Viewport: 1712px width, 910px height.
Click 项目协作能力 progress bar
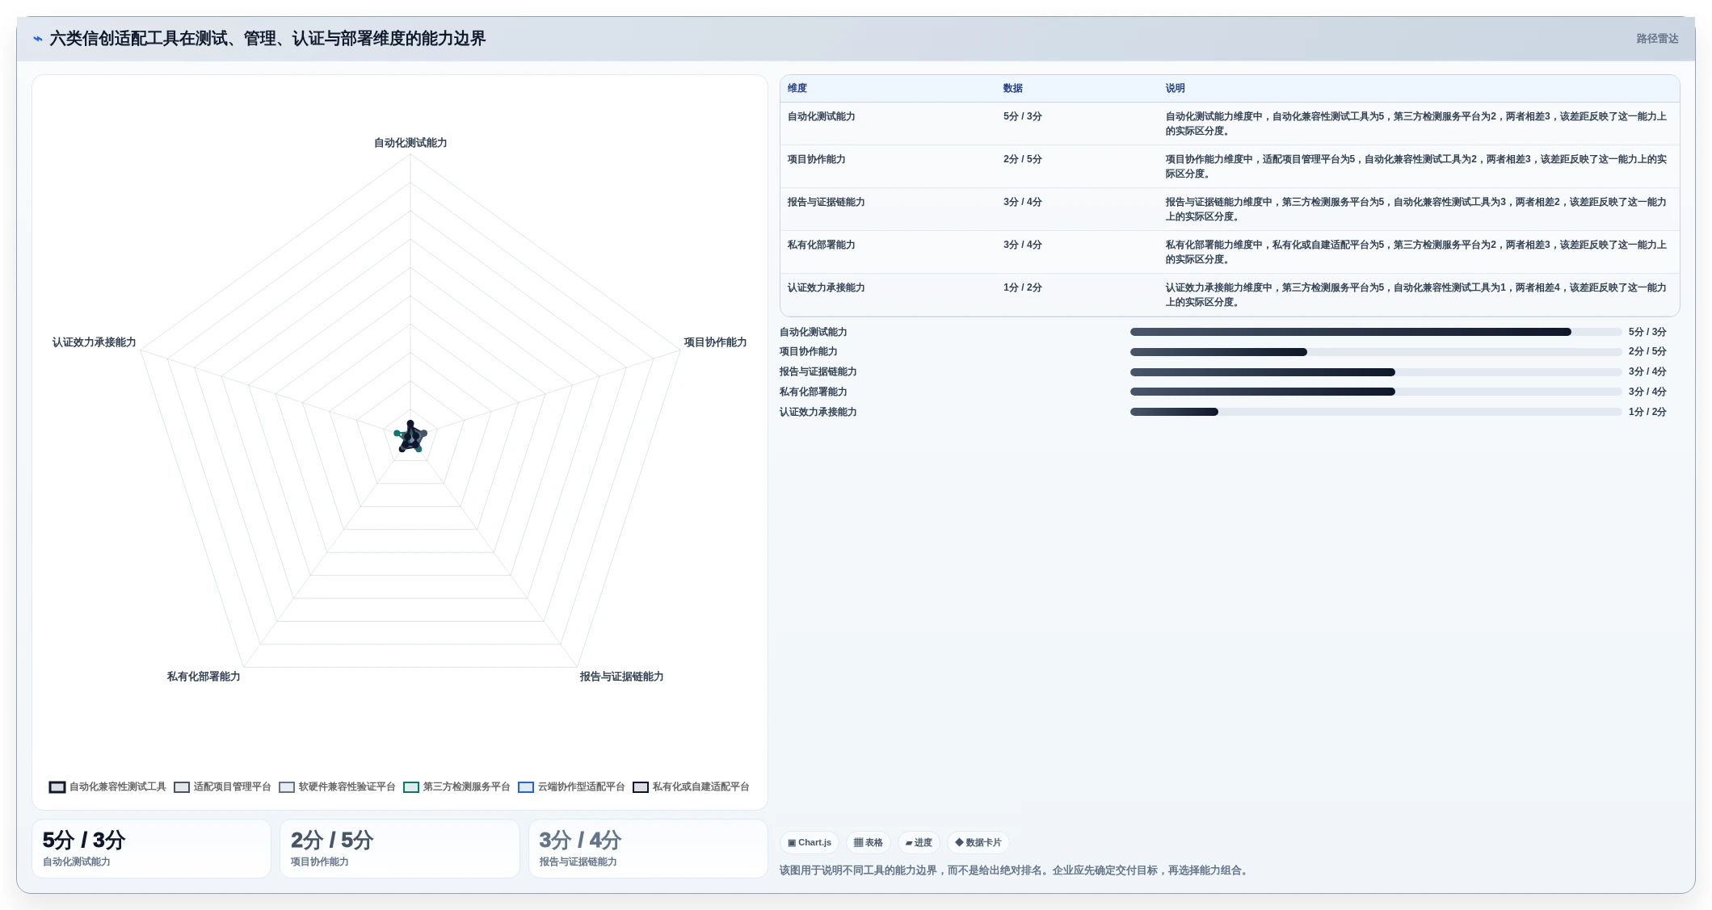[x=1376, y=352]
